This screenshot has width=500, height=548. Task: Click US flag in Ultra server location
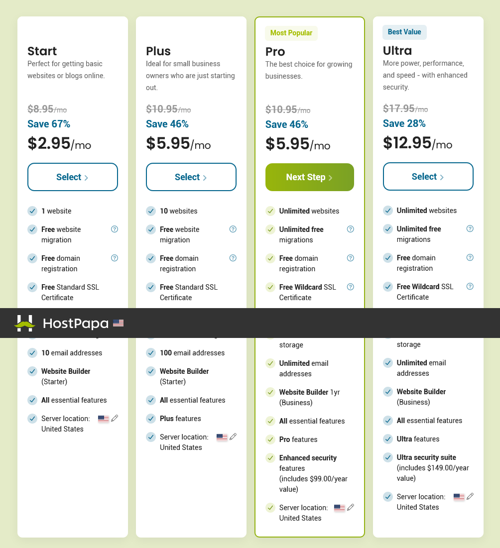point(459,497)
